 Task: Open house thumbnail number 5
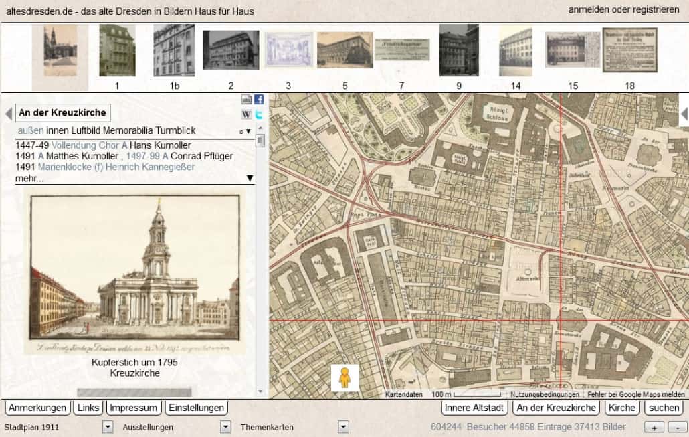[x=345, y=50]
